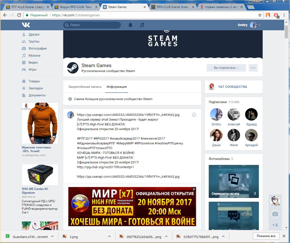This screenshot has width=290, height=243.
Task: Bookmark page with star icon
Action: pyautogui.click(x=260, y=15)
